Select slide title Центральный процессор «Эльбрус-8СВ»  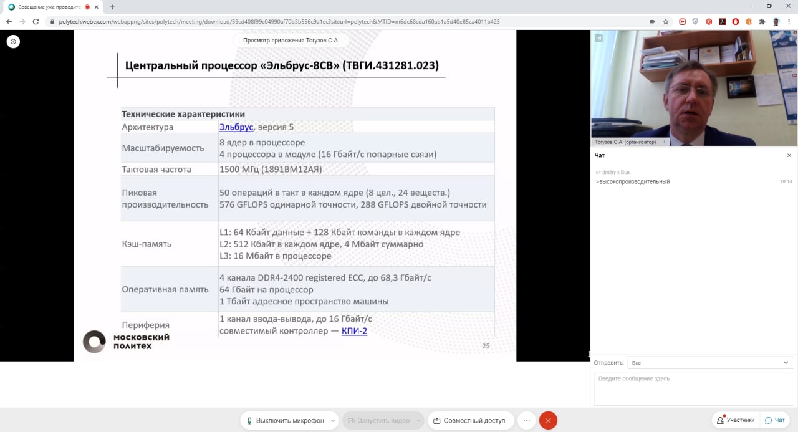pos(282,65)
